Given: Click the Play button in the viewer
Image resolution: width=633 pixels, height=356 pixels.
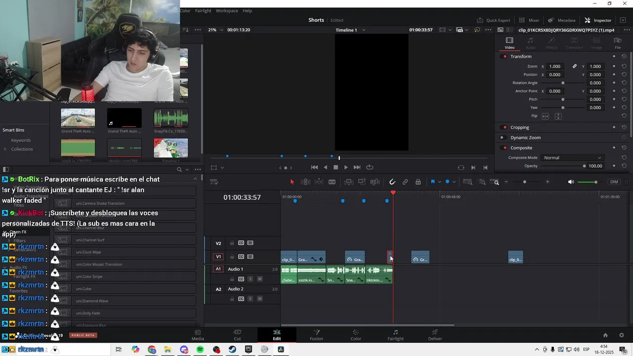Looking at the screenshot, I should click(x=346, y=167).
